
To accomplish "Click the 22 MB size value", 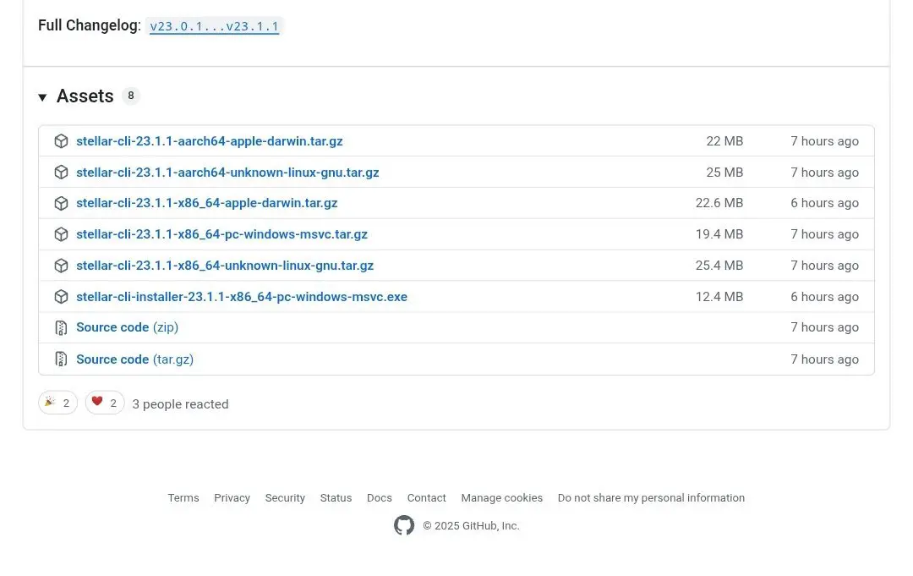I will (x=724, y=141).
